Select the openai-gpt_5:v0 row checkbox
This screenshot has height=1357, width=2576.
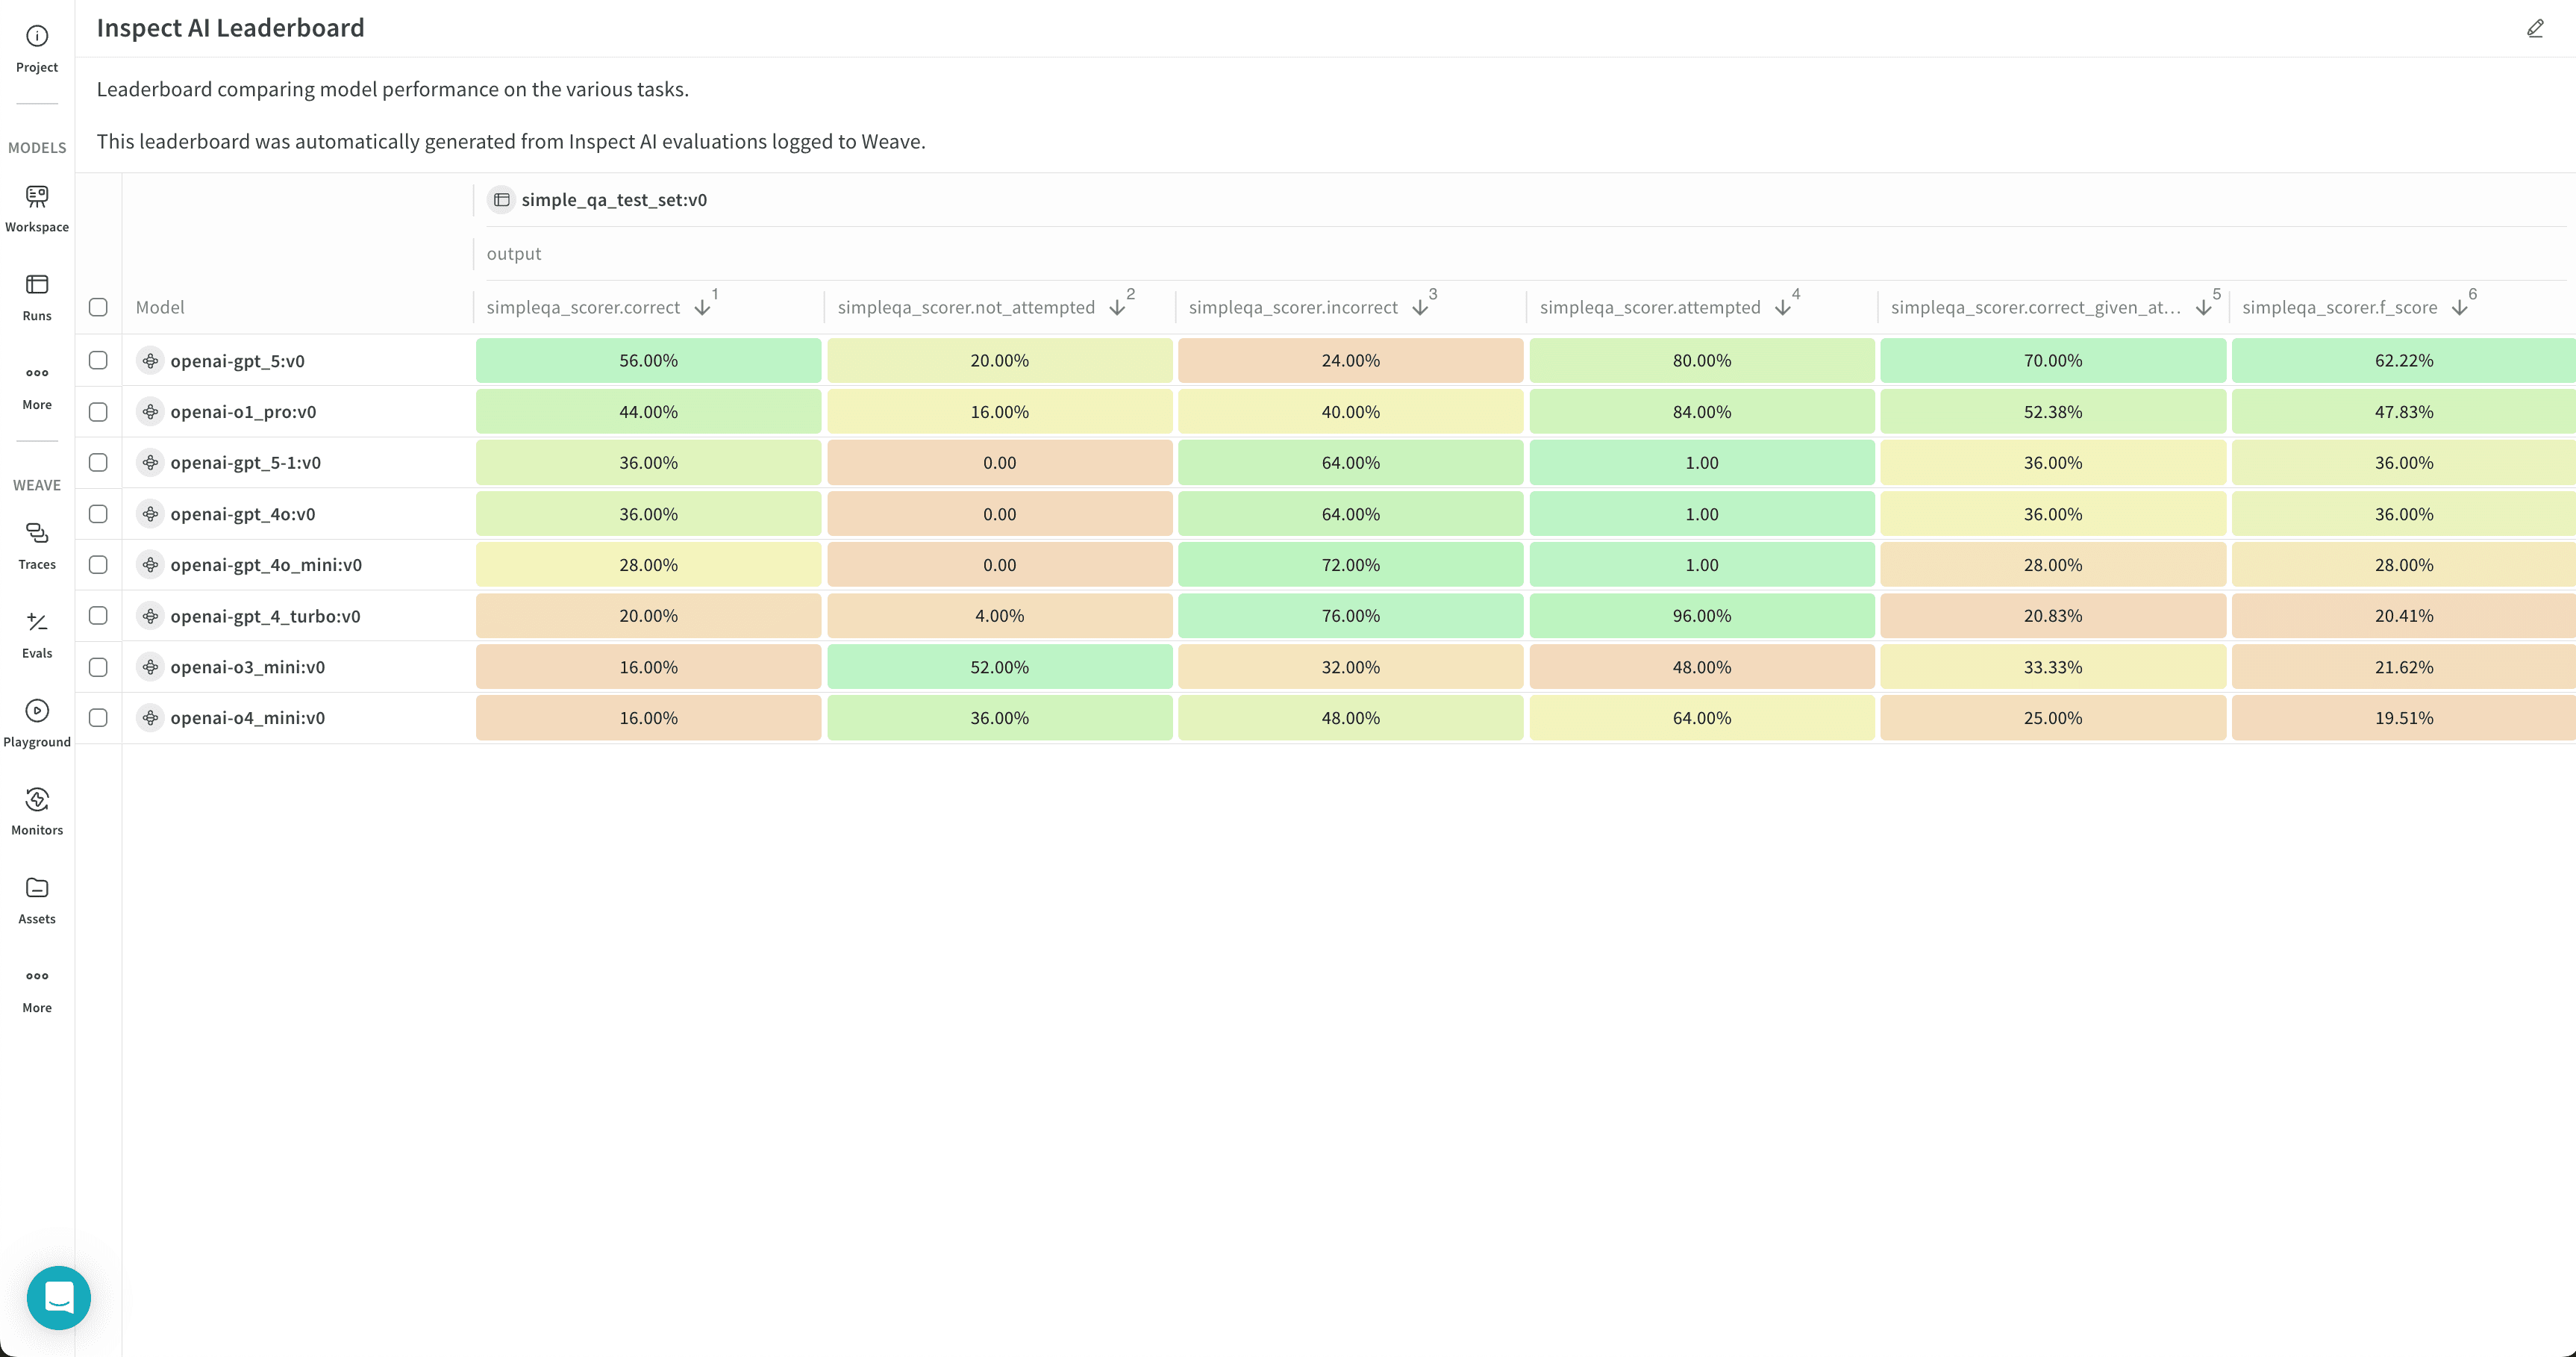tap(98, 360)
